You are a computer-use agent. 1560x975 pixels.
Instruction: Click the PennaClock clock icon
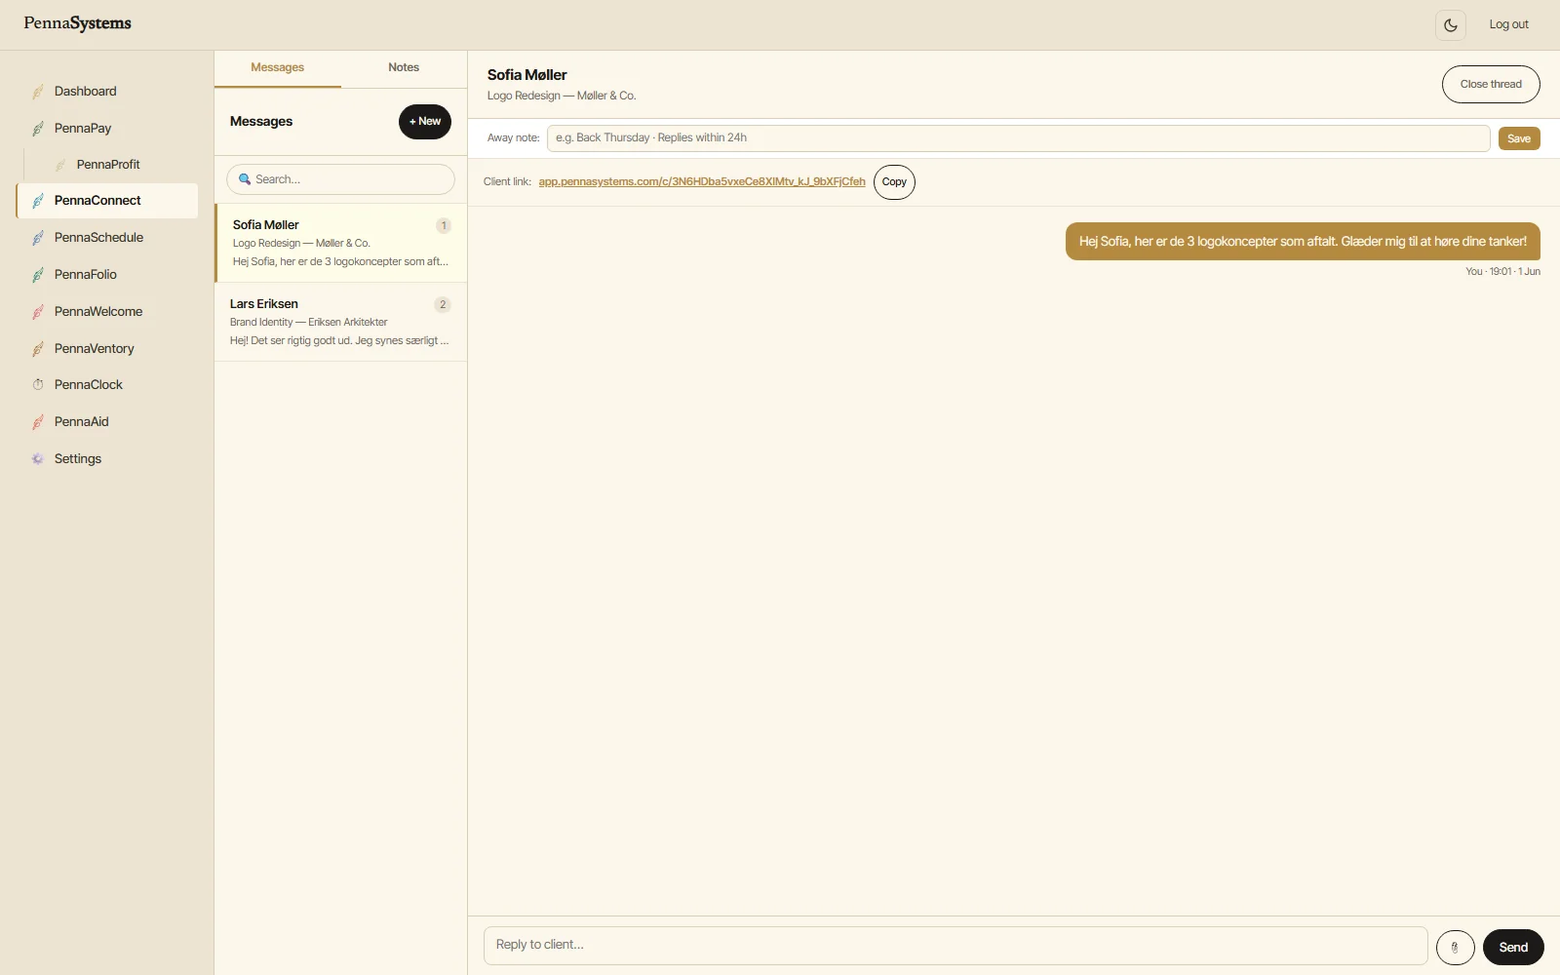[38, 385]
